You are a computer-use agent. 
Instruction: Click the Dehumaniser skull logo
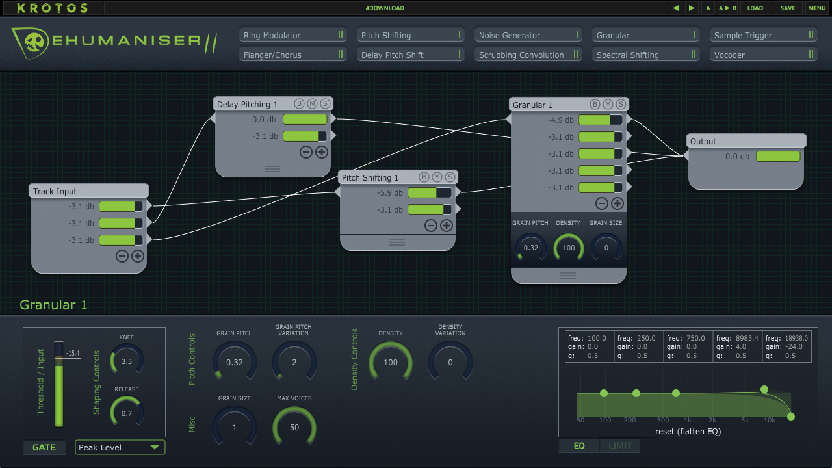click(x=31, y=44)
